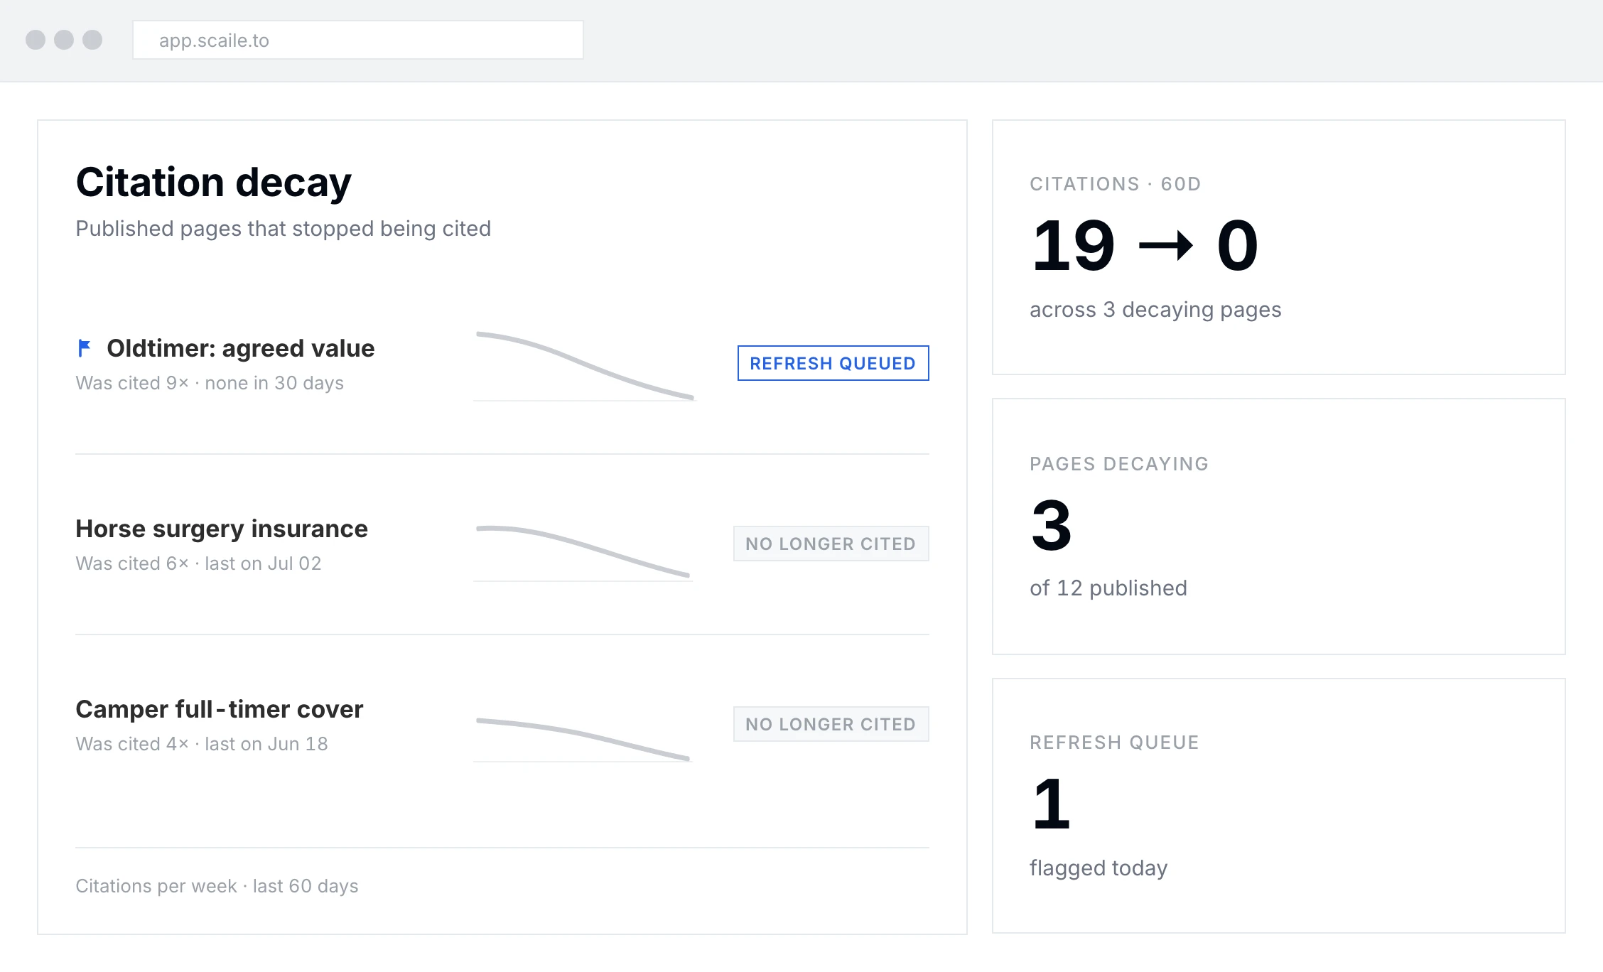The width and height of the screenshot is (1603, 972).
Task: Click the arrow between 19 and 0
Action: pos(1165,246)
